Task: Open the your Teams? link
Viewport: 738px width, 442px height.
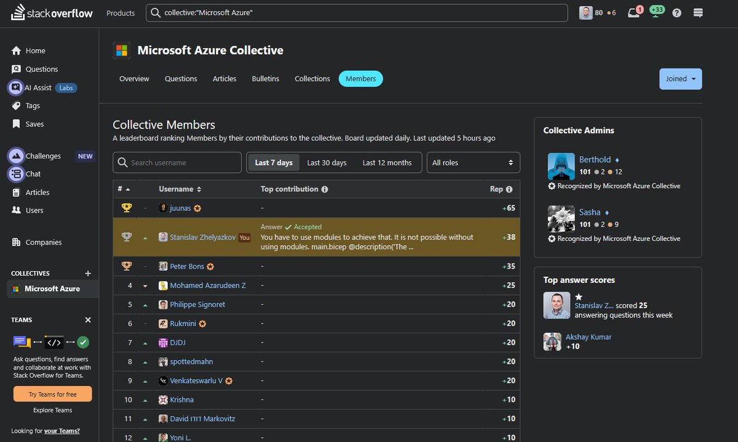Action: [61, 431]
